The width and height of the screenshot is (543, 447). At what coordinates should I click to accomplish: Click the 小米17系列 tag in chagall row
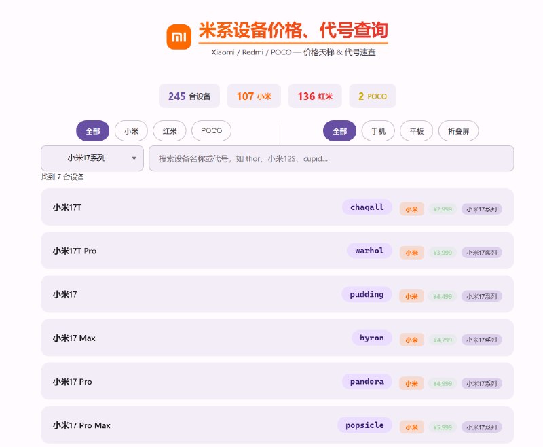click(482, 209)
